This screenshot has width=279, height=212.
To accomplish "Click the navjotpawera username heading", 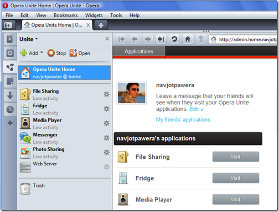I will [x=175, y=85].
